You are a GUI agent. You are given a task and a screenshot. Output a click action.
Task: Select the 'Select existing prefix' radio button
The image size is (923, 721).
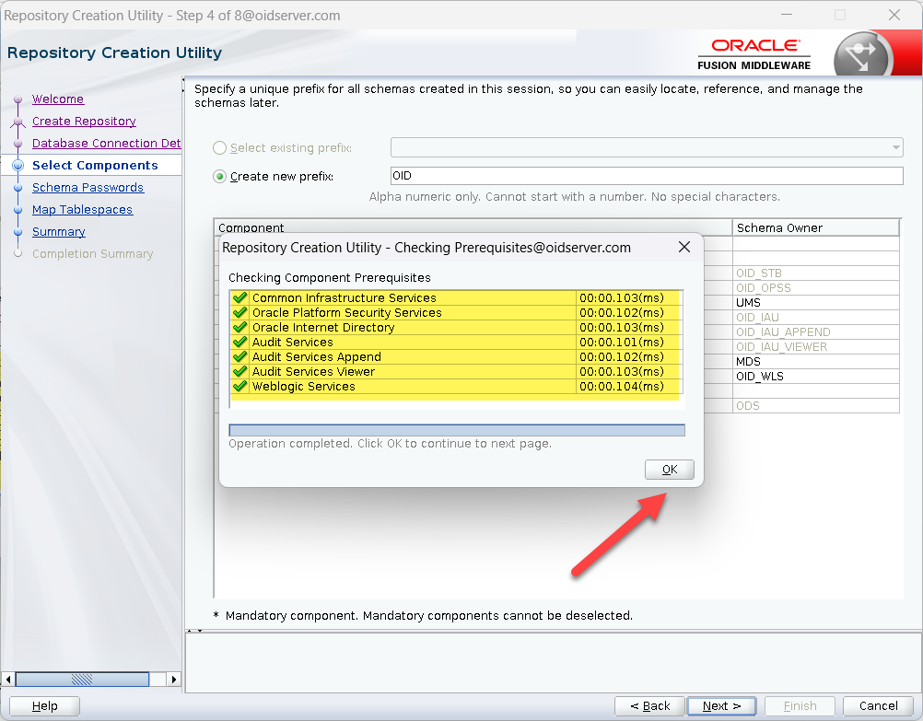pos(220,148)
